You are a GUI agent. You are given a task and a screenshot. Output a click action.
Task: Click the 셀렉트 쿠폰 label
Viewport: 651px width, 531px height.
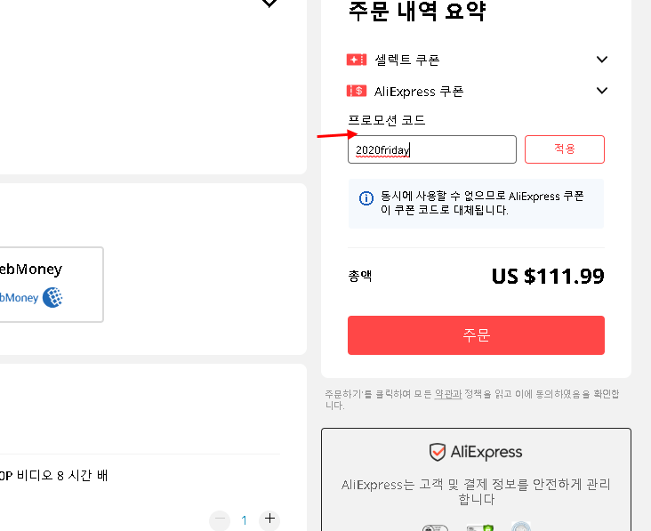coord(407,60)
